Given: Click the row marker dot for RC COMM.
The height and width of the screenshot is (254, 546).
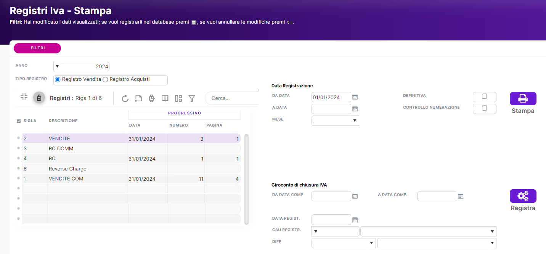Looking at the screenshot, I should pos(18,148).
